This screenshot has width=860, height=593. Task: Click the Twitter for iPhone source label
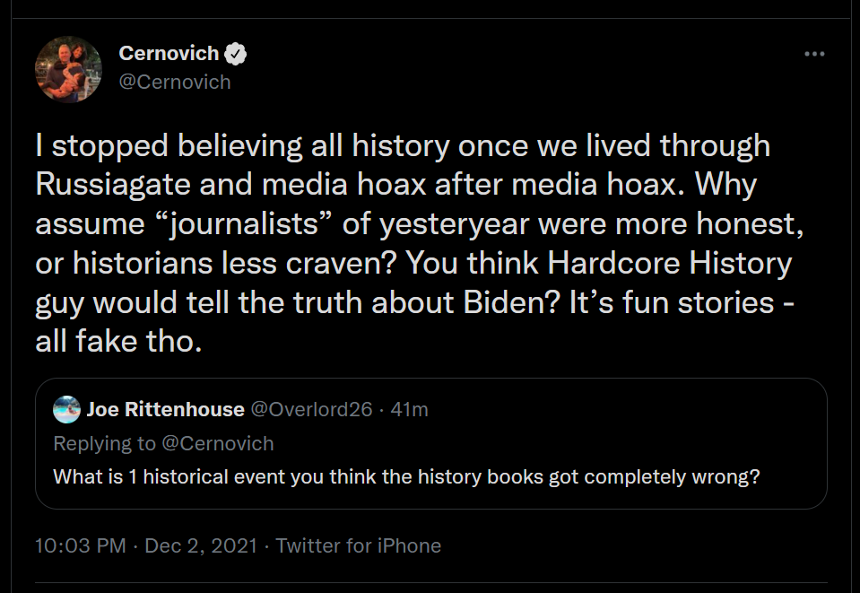tap(359, 545)
